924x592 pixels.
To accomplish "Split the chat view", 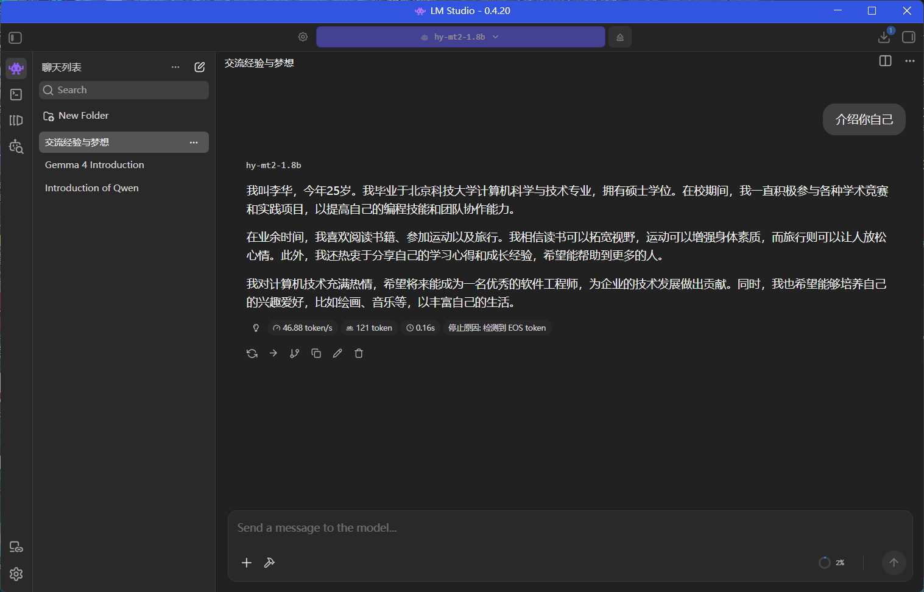I will (x=886, y=61).
